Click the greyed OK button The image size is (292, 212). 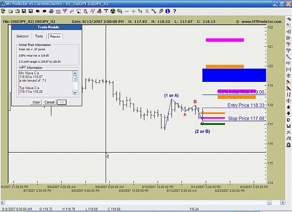(x=62, y=102)
